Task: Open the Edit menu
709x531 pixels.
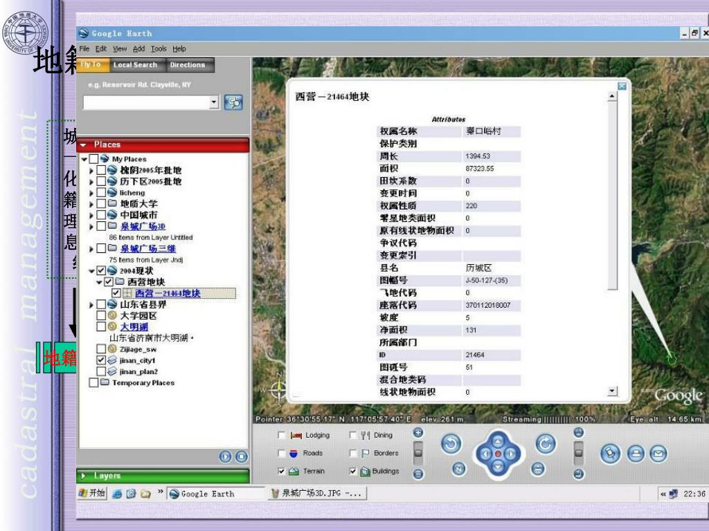Action: tap(101, 48)
